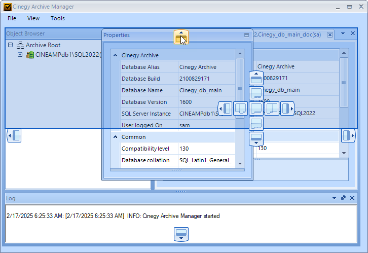This screenshot has width=368, height=253.
Task: Click the Log entry 'Cinegy Archive Manager started'
Action: tap(181, 216)
